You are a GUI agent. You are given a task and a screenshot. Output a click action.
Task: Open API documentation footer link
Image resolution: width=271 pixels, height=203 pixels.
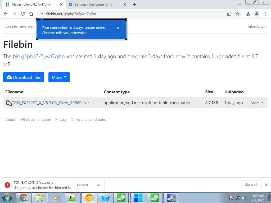tap(35, 119)
